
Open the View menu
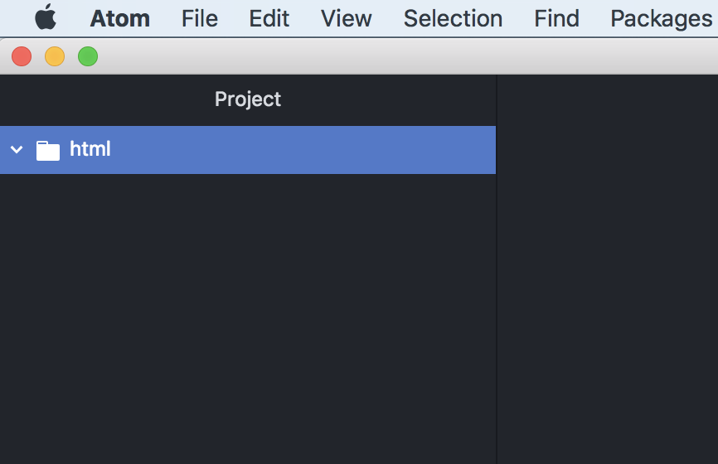pos(347,18)
